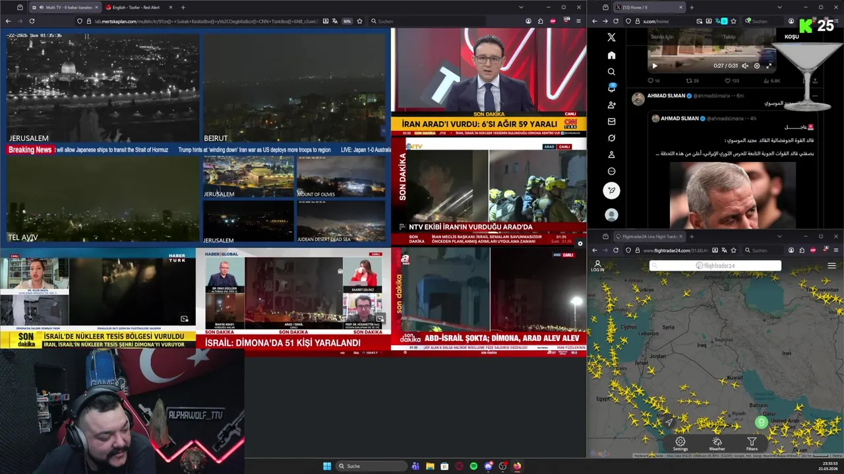Image resolution: width=844 pixels, height=474 pixels.
Task: Reload the X home page
Action: coord(616,21)
